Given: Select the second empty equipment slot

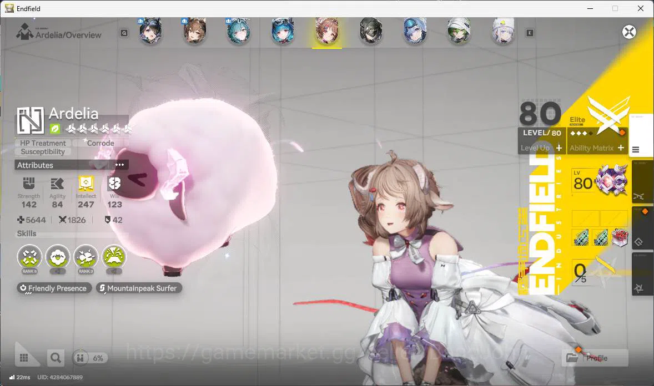Looking at the screenshot, I should [613, 219].
